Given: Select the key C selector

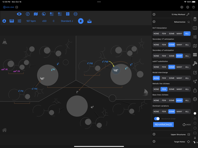Looking at the screenshot, I should (54, 21).
